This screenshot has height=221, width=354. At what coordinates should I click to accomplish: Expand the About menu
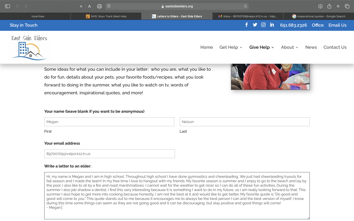pyautogui.click(x=289, y=47)
